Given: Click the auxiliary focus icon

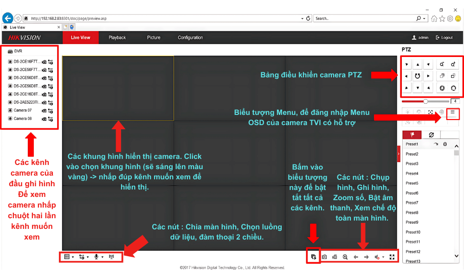Looking at the screenshot, I should pos(430,112).
